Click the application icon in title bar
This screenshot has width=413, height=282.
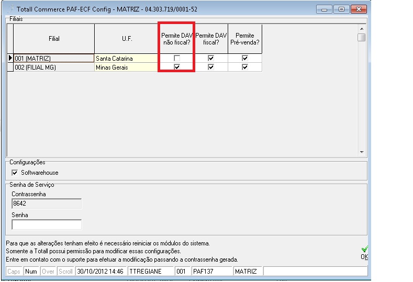tap(10, 9)
